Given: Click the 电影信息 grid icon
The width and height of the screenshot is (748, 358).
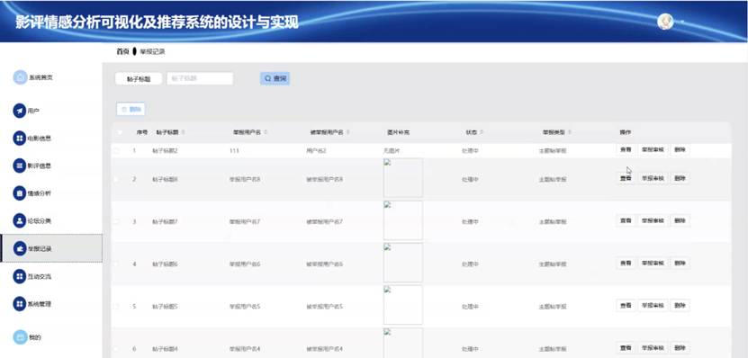Looking at the screenshot, I should [20, 139].
